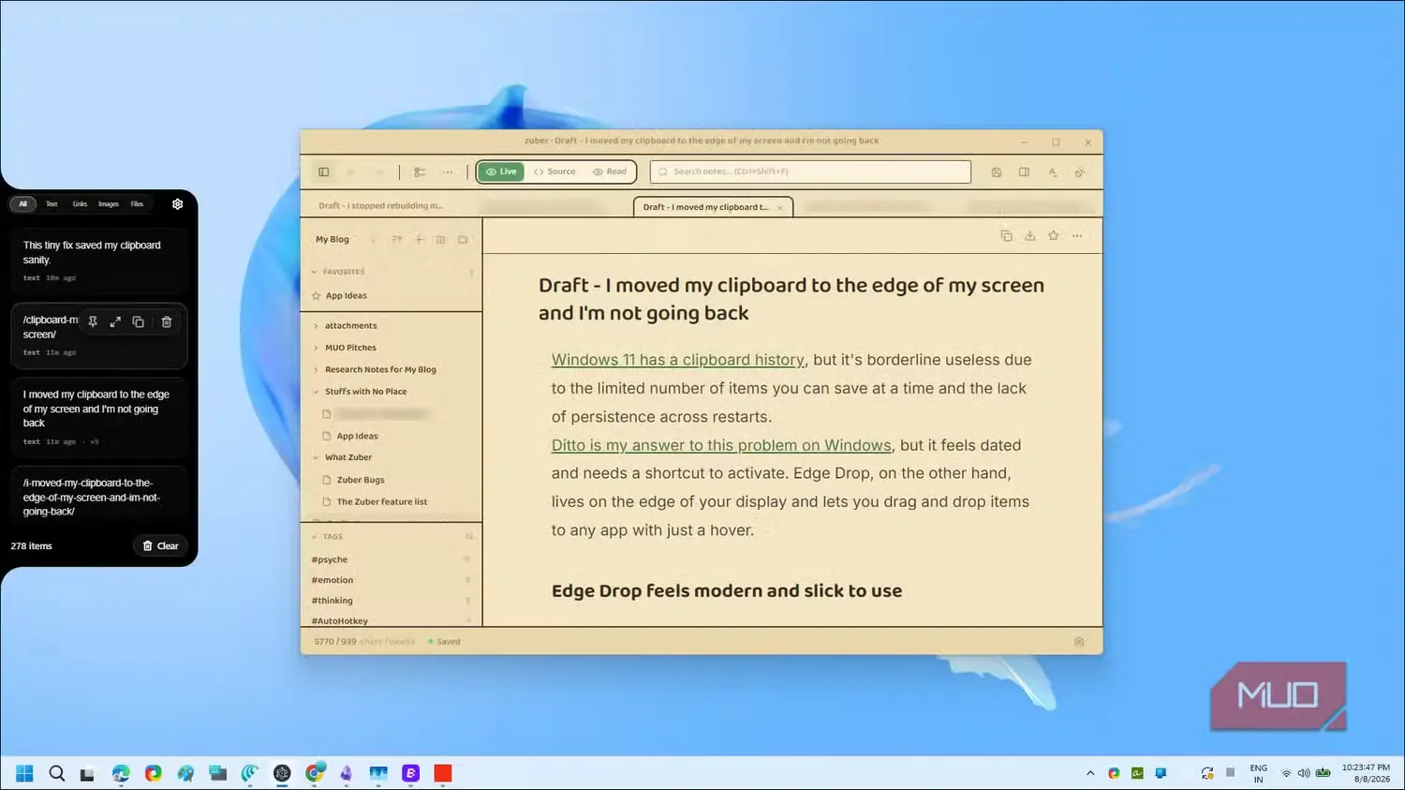This screenshot has width=1405, height=790.
Task: Close the 'I moved my clipboard' tab
Action: tap(780, 207)
